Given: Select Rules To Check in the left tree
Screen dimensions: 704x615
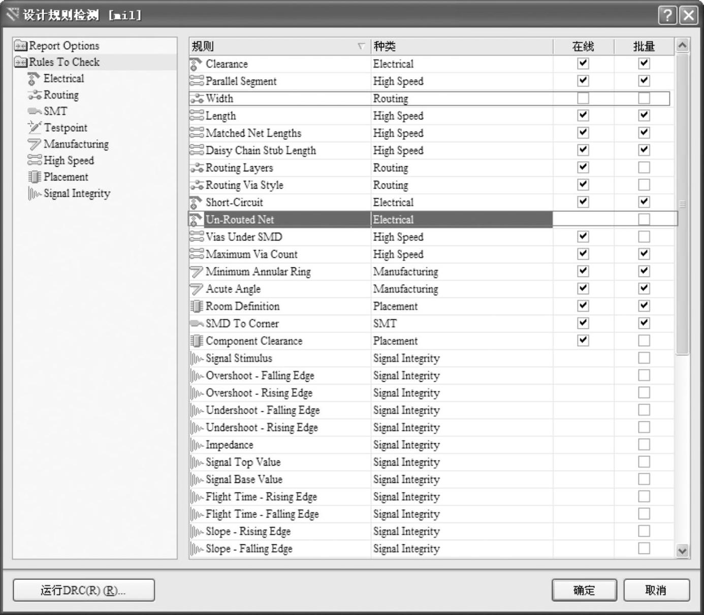Looking at the screenshot, I should (64, 62).
